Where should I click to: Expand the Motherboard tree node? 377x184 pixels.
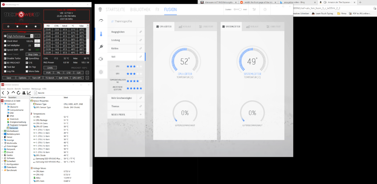(x=2, y=131)
